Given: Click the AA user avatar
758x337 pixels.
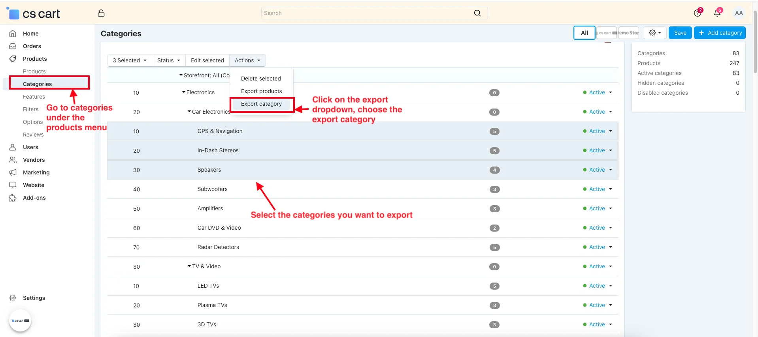Looking at the screenshot, I should pyautogui.click(x=739, y=13).
